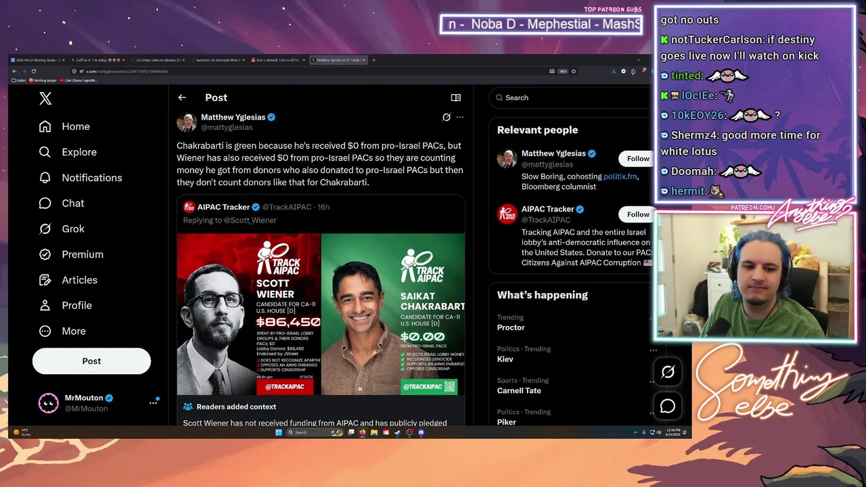Open more options on Yglesias post
Viewport: 866px width, 487px height.
point(460,117)
